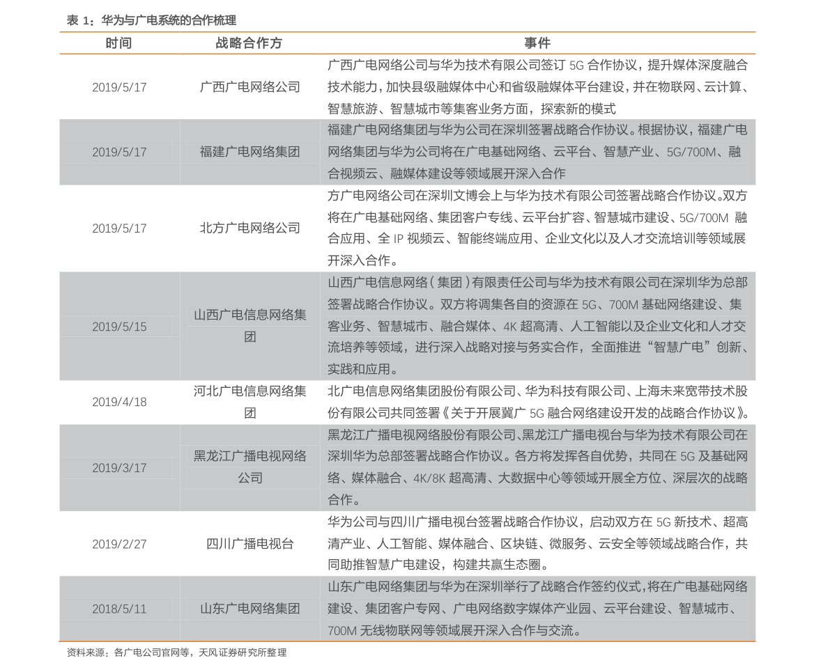Image resolution: width=830 pixels, height=672 pixels.
Task: Click the line starting 络、媒体融合、4K/8K 超高清
Action: [537, 478]
